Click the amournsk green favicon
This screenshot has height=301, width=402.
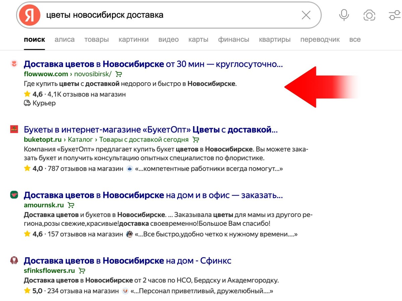[x=14, y=195]
